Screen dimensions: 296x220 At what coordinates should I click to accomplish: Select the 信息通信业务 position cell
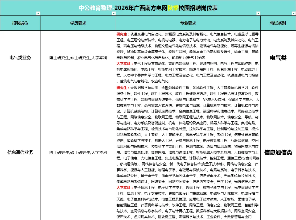click(20, 153)
